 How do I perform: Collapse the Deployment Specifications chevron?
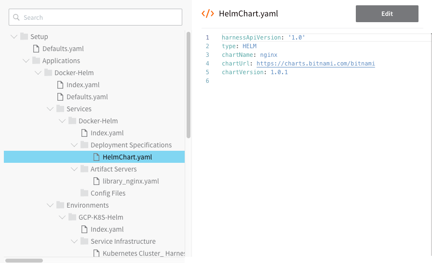tap(74, 145)
